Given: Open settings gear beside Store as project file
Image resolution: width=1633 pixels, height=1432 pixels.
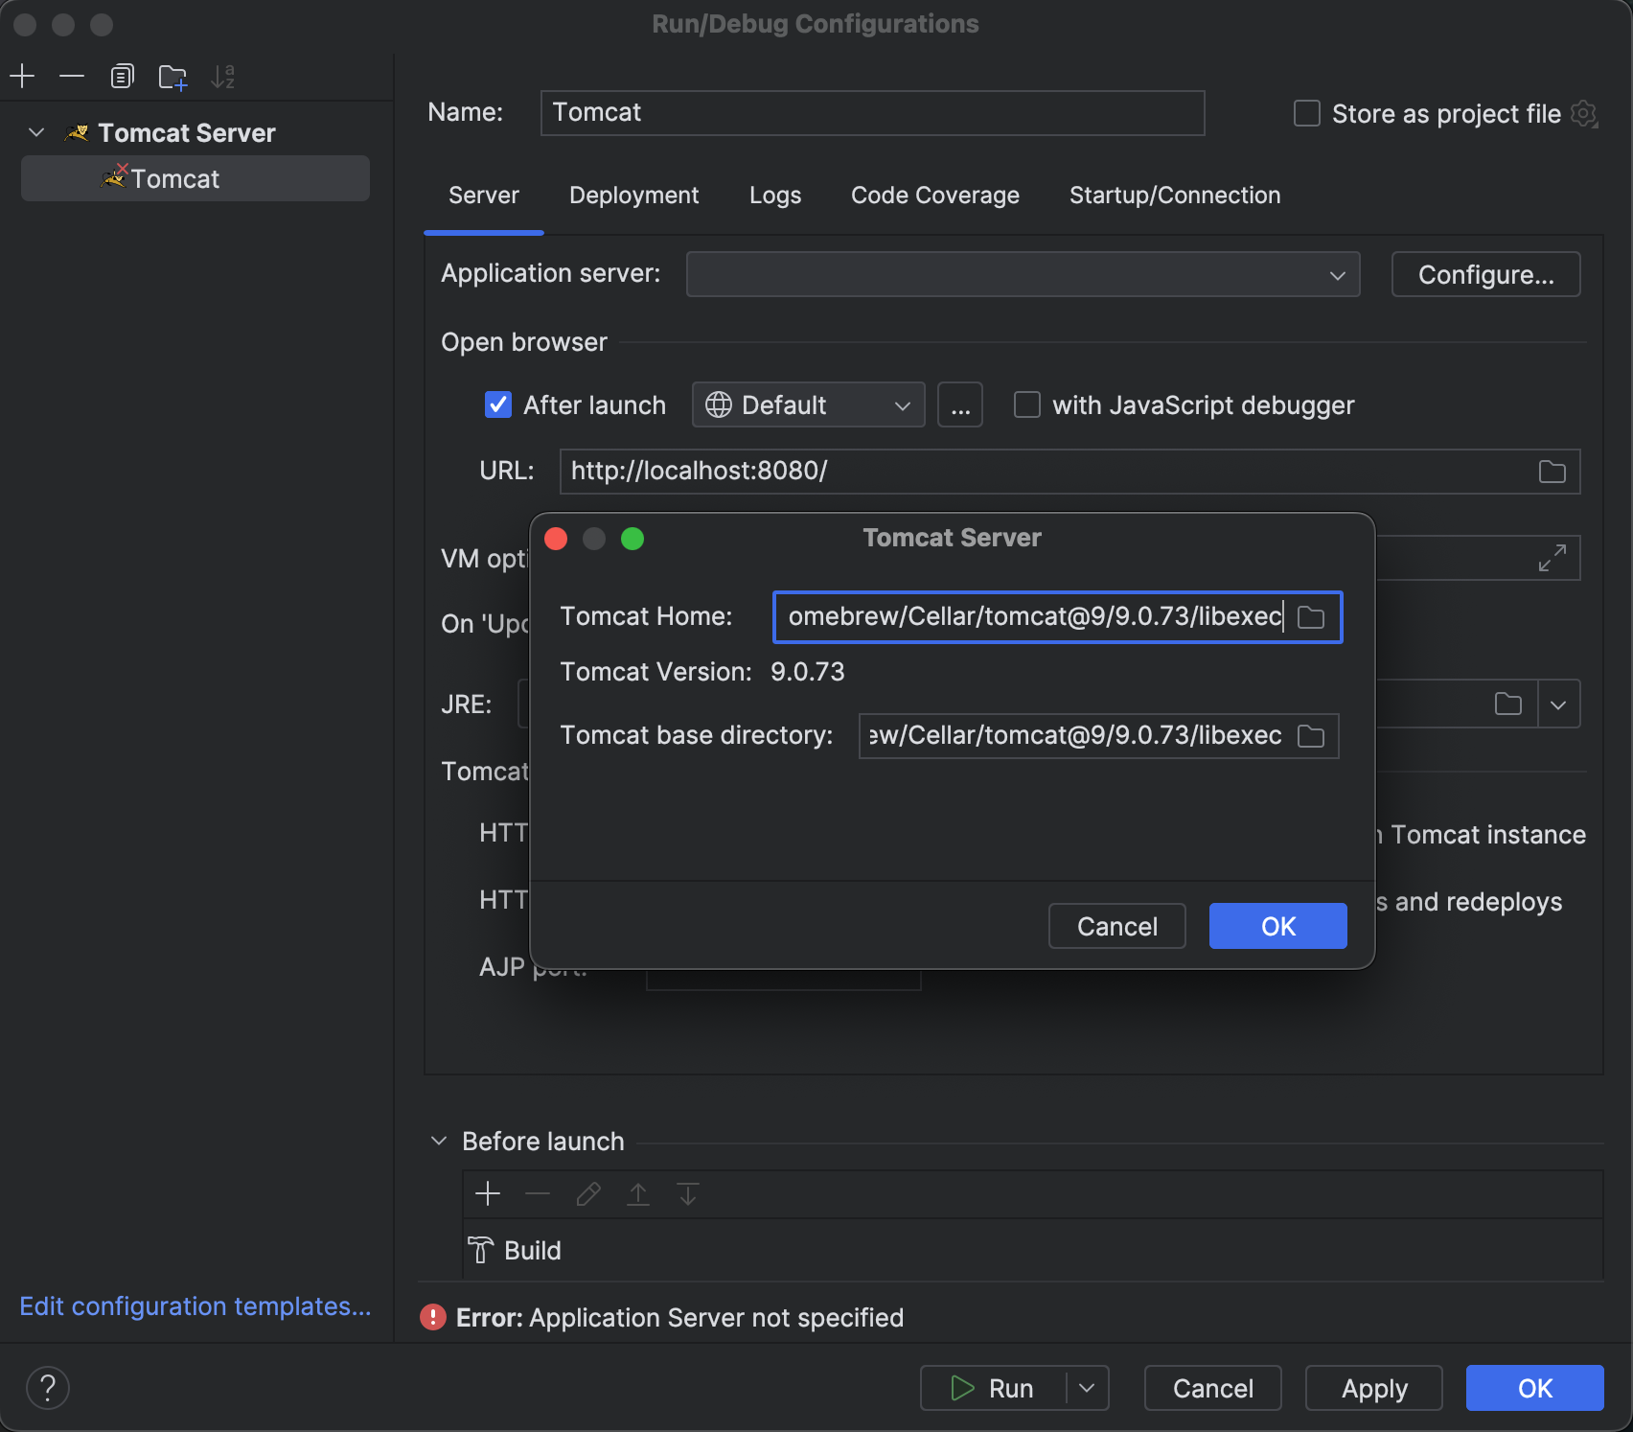Looking at the screenshot, I should point(1584,114).
